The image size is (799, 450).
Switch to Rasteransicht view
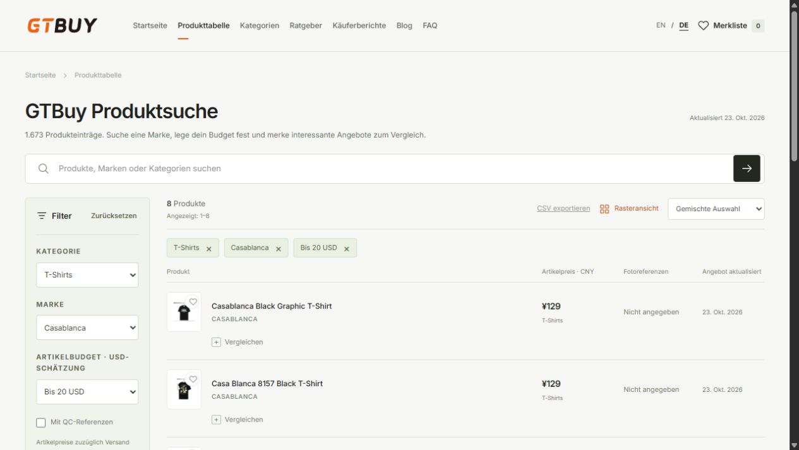tap(629, 209)
